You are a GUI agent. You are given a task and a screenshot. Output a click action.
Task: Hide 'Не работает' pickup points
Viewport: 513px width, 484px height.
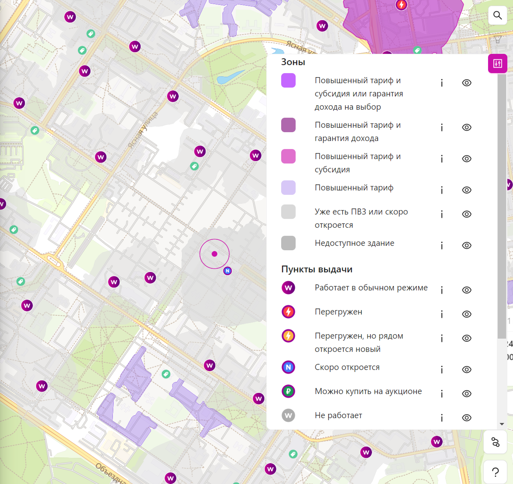pyautogui.click(x=466, y=418)
